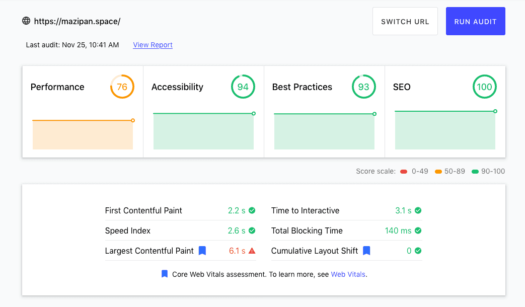Click the globe icon beside the URL

(26, 21)
